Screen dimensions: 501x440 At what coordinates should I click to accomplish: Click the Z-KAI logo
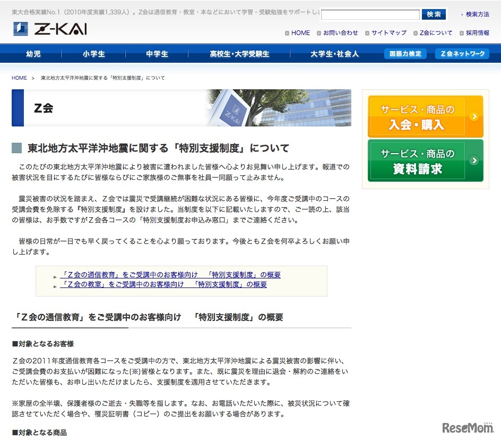click(x=50, y=29)
